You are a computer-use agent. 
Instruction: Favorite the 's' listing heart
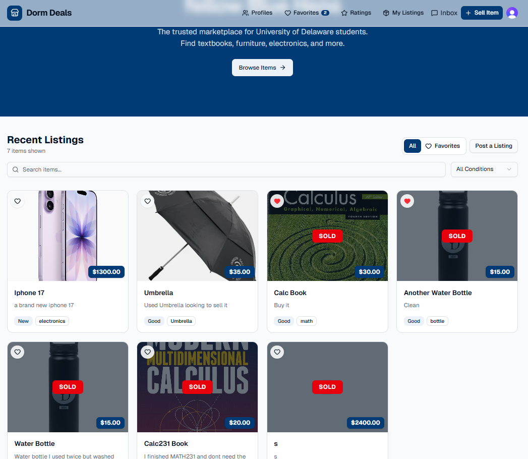point(277,352)
